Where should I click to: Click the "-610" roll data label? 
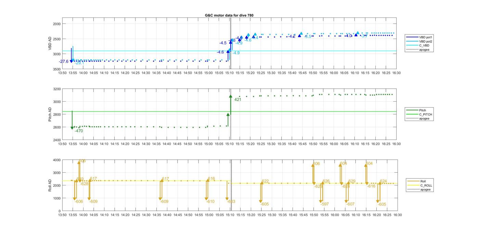point(210,201)
